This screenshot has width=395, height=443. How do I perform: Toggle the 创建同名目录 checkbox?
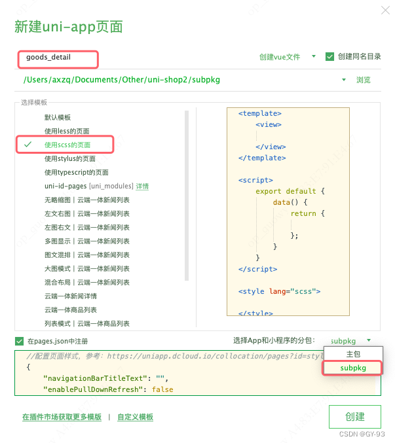point(329,56)
